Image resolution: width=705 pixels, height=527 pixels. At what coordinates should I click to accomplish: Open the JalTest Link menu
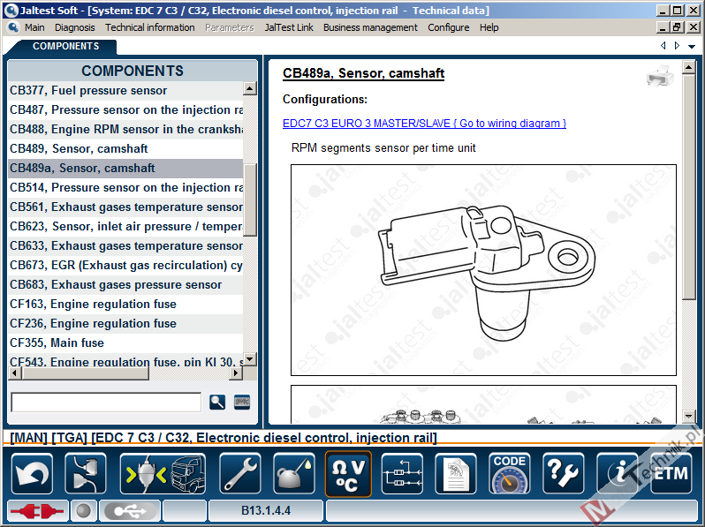click(289, 27)
